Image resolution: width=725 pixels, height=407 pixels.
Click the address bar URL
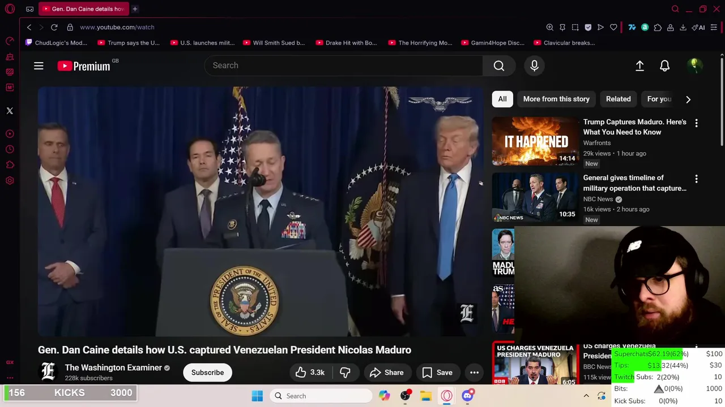coord(117,27)
